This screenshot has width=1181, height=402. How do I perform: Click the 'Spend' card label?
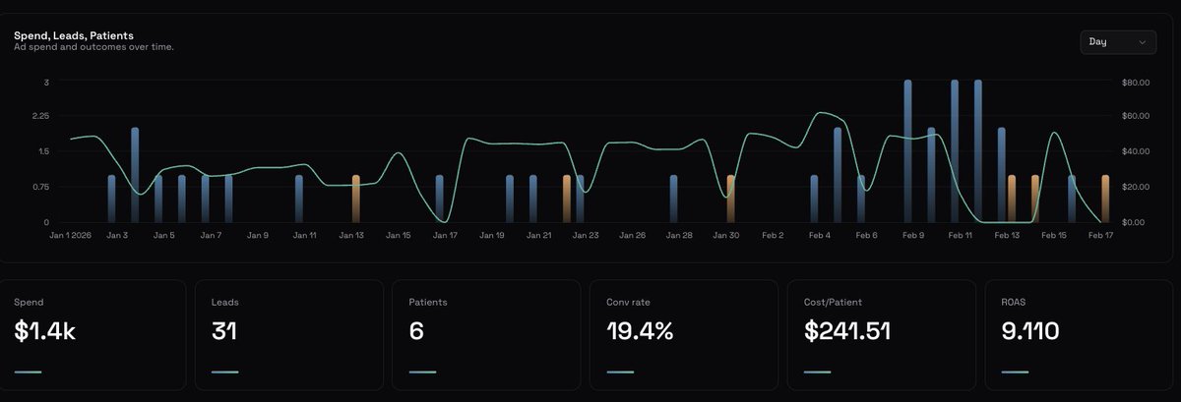pos(29,303)
